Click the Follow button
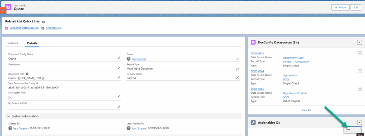Screen dimensions: 365x136 (x=340, y=7)
